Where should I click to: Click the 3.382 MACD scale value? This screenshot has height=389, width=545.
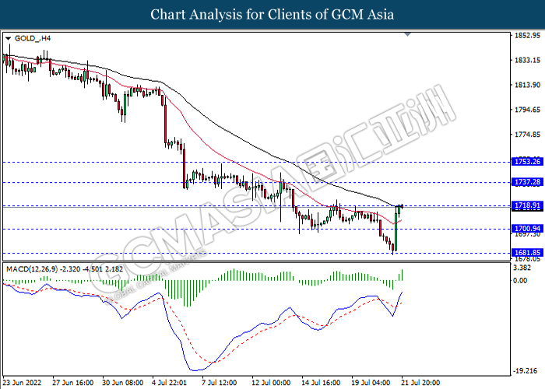(522, 268)
